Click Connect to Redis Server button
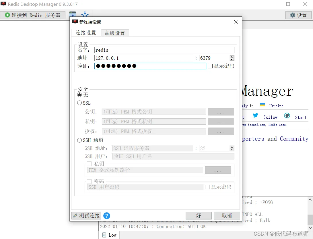This screenshot has height=239, width=313. point(33,15)
